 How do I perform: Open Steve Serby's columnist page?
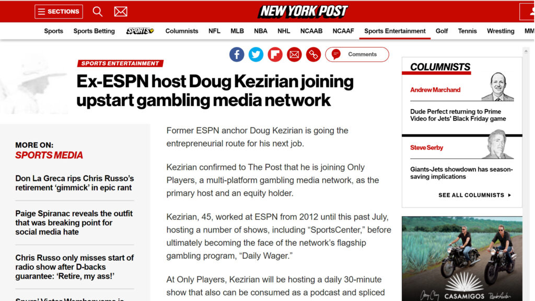point(426,148)
